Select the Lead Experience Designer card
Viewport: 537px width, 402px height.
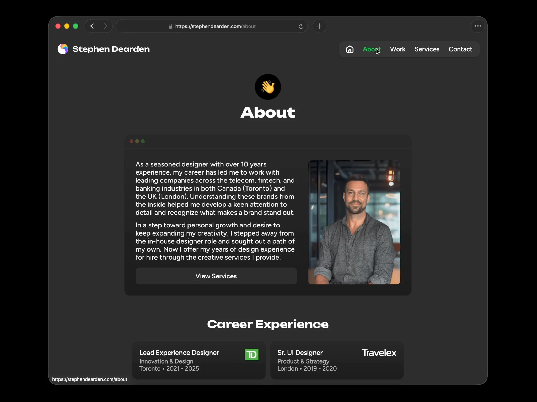pyautogui.click(x=199, y=360)
